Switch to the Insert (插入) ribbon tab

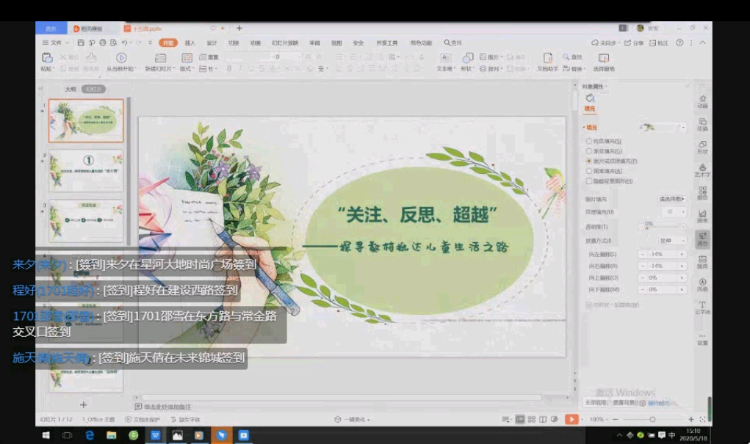pos(190,43)
